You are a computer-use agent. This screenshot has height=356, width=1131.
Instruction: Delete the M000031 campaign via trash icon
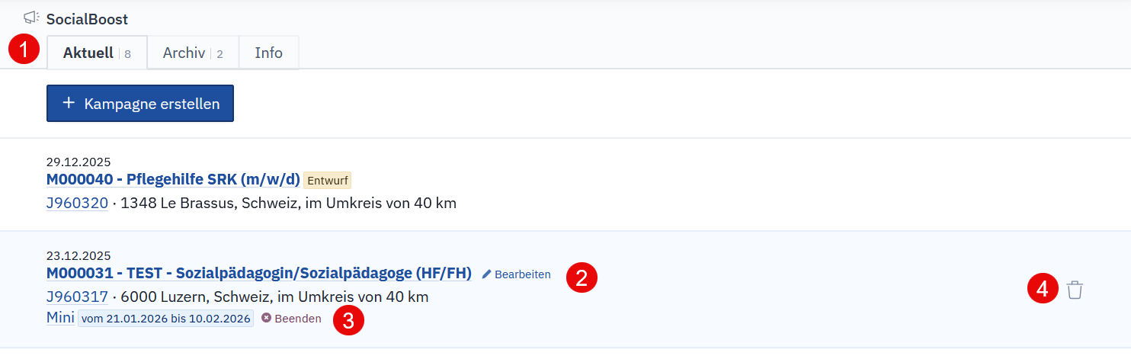coord(1075,290)
